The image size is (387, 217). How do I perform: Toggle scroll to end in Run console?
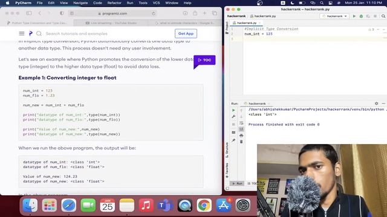[x=241, y=129]
